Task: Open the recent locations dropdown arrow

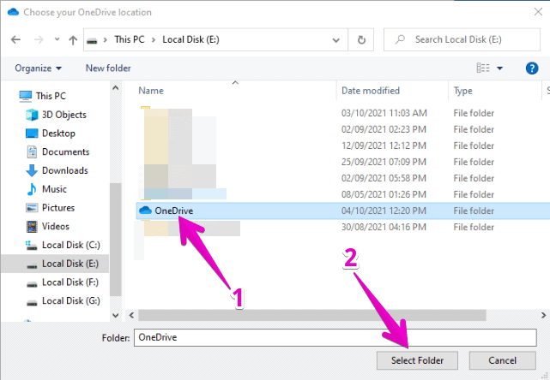Action: point(57,39)
